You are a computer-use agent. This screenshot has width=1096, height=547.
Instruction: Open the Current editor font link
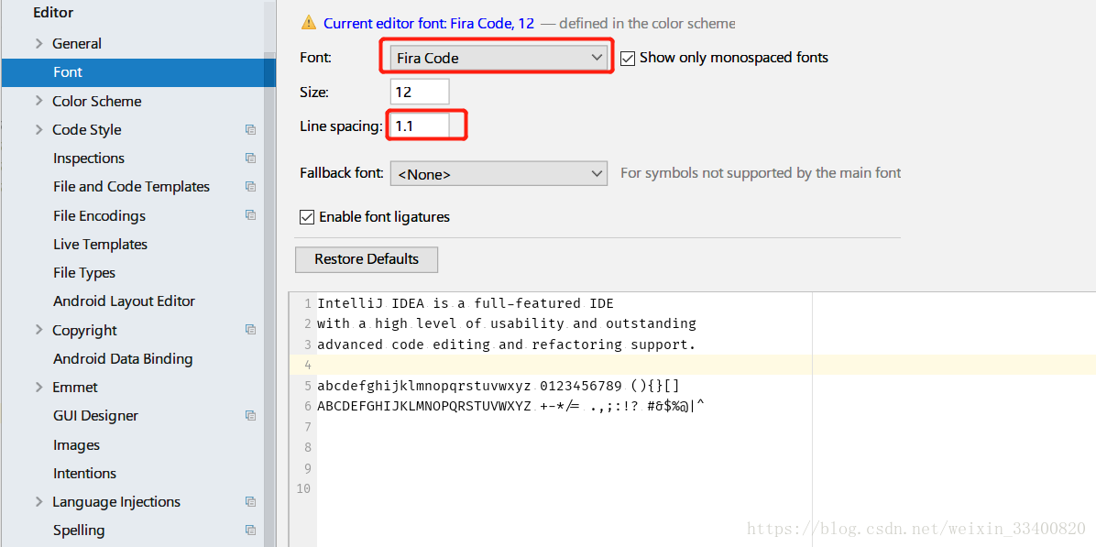[x=429, y=23]
